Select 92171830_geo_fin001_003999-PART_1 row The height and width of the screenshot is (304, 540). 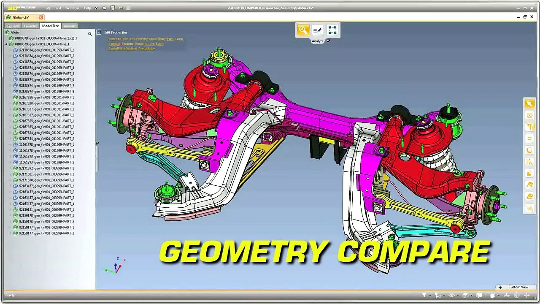point(46,180)
